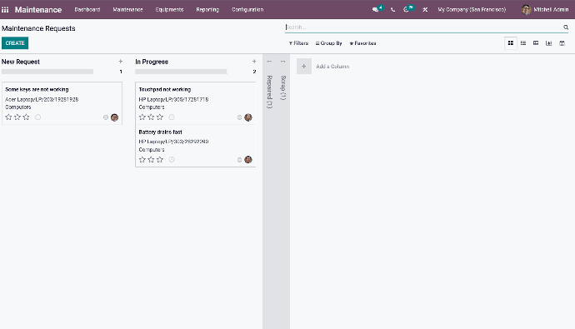
Task: Click the Maintenance app title
Action: click(x=38, y=10)
